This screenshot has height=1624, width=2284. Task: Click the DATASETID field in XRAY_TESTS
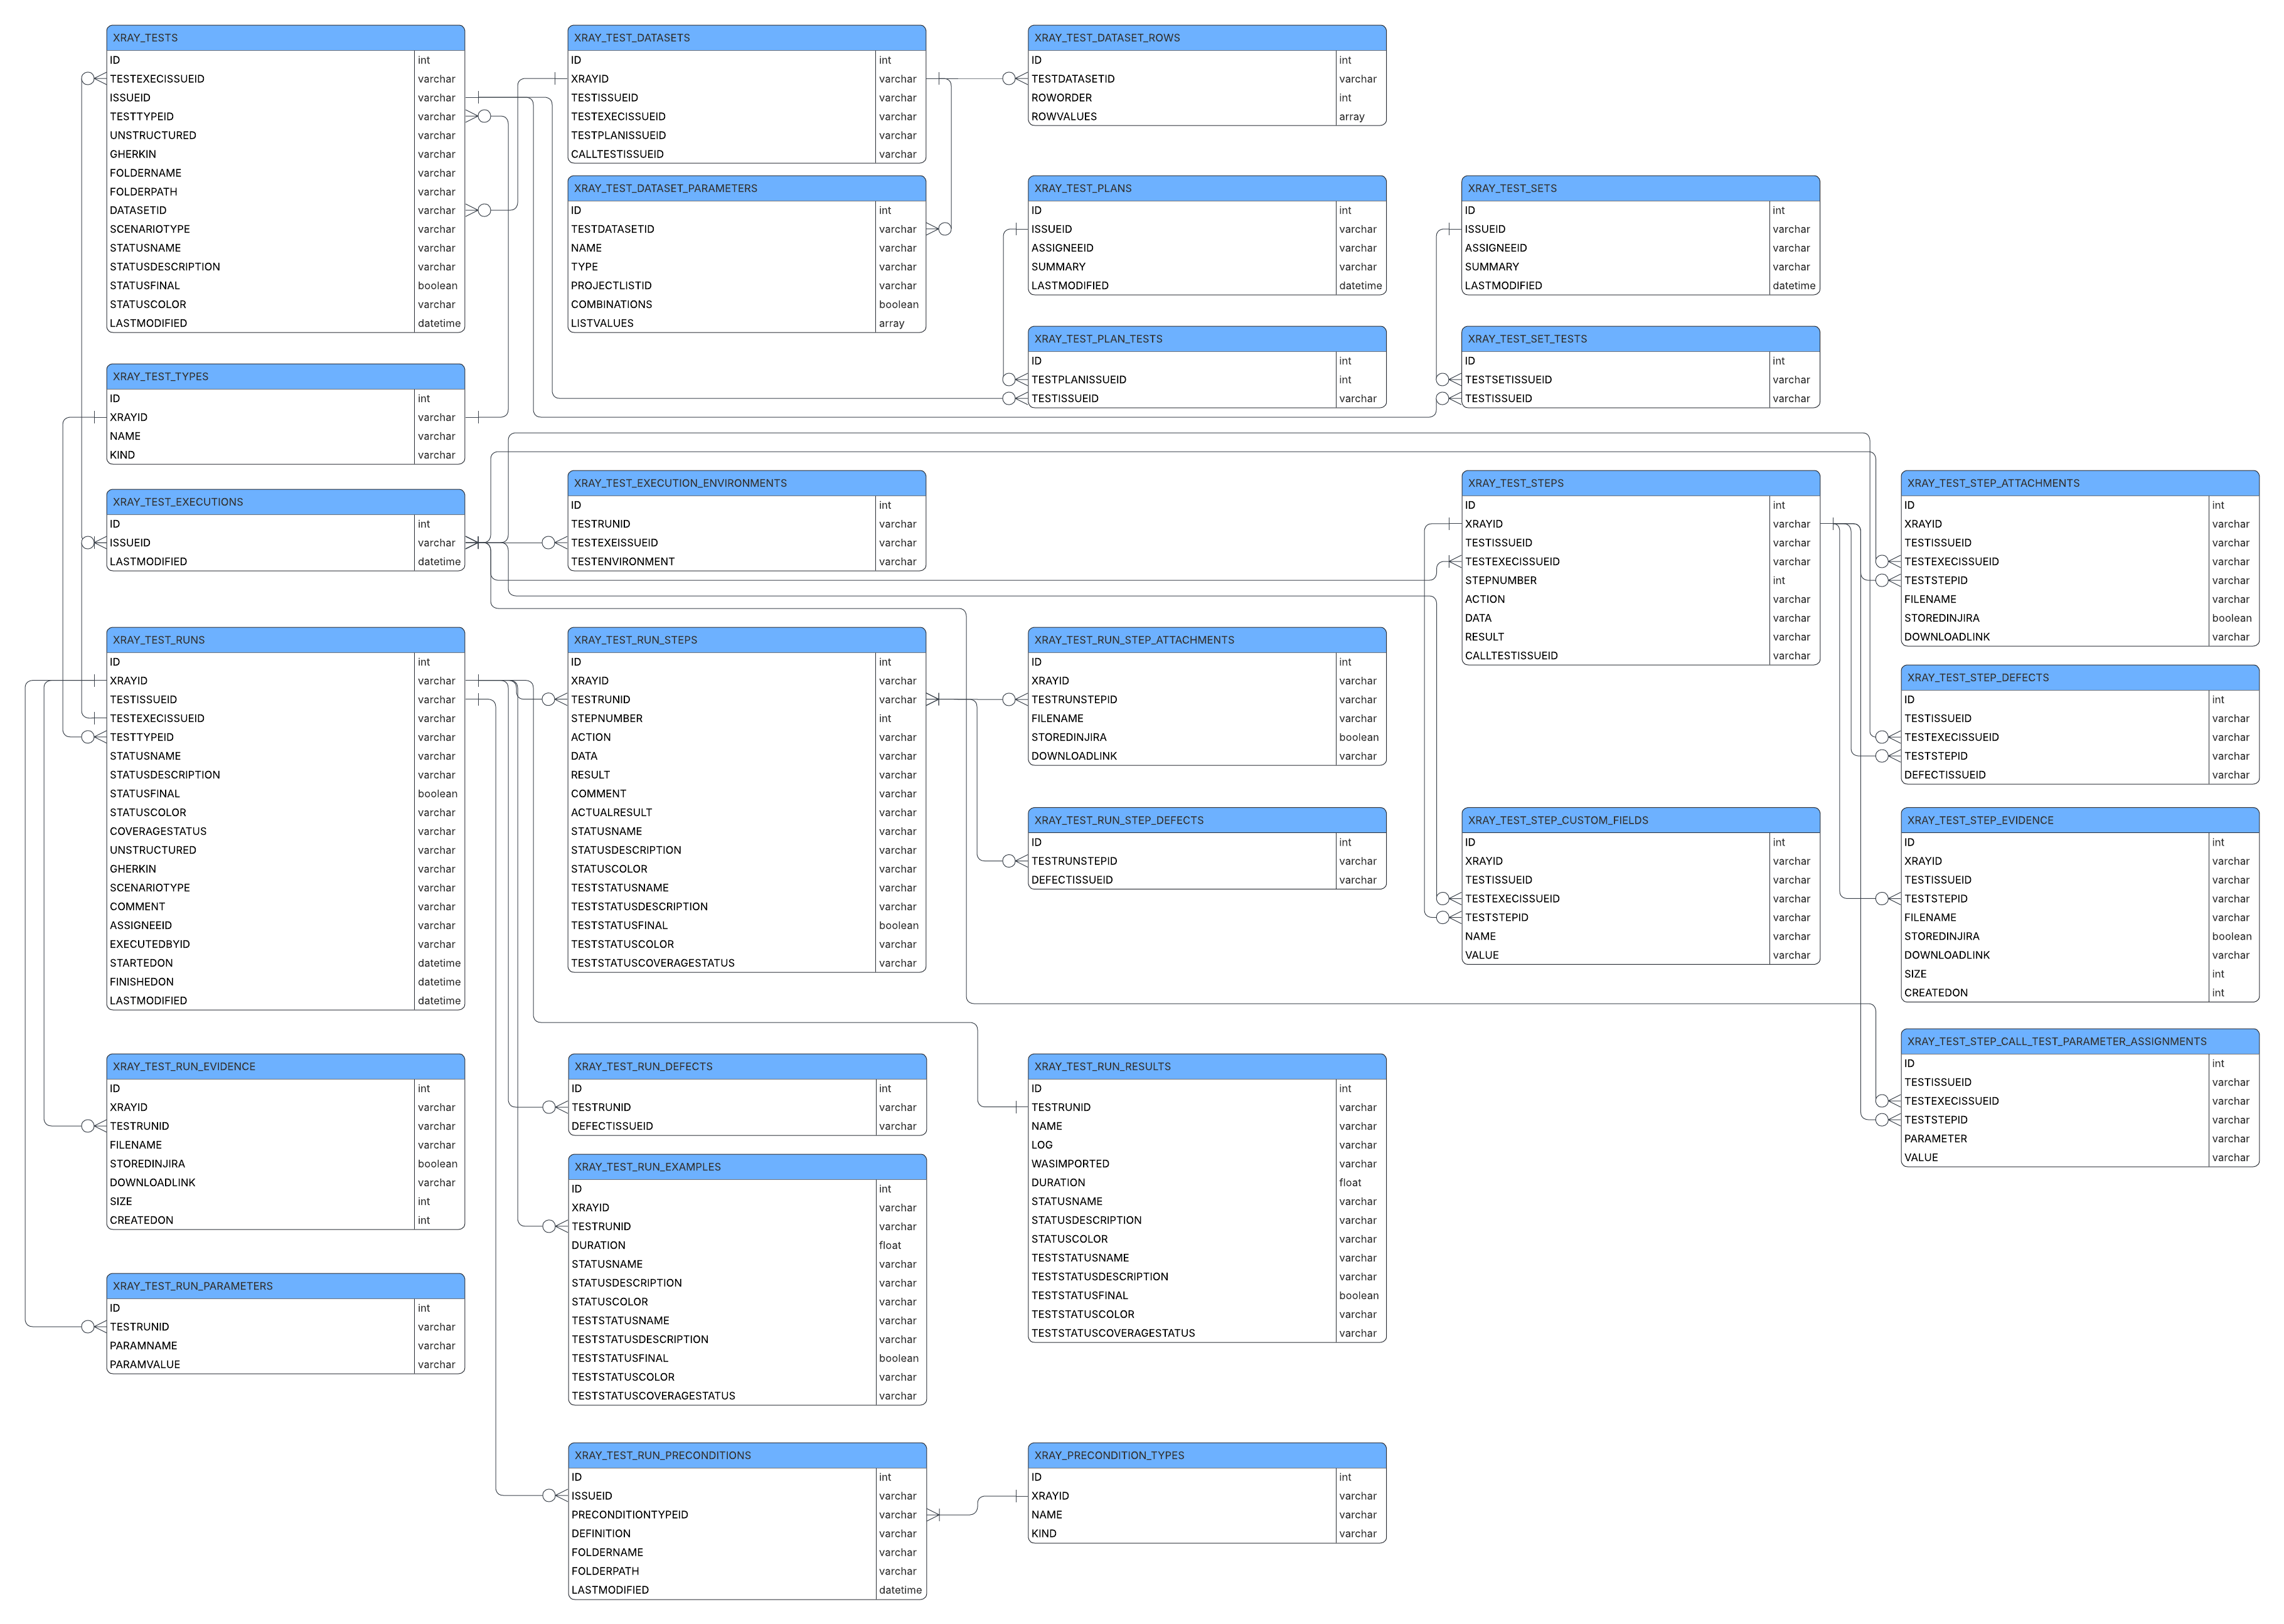tap(285, 210)
